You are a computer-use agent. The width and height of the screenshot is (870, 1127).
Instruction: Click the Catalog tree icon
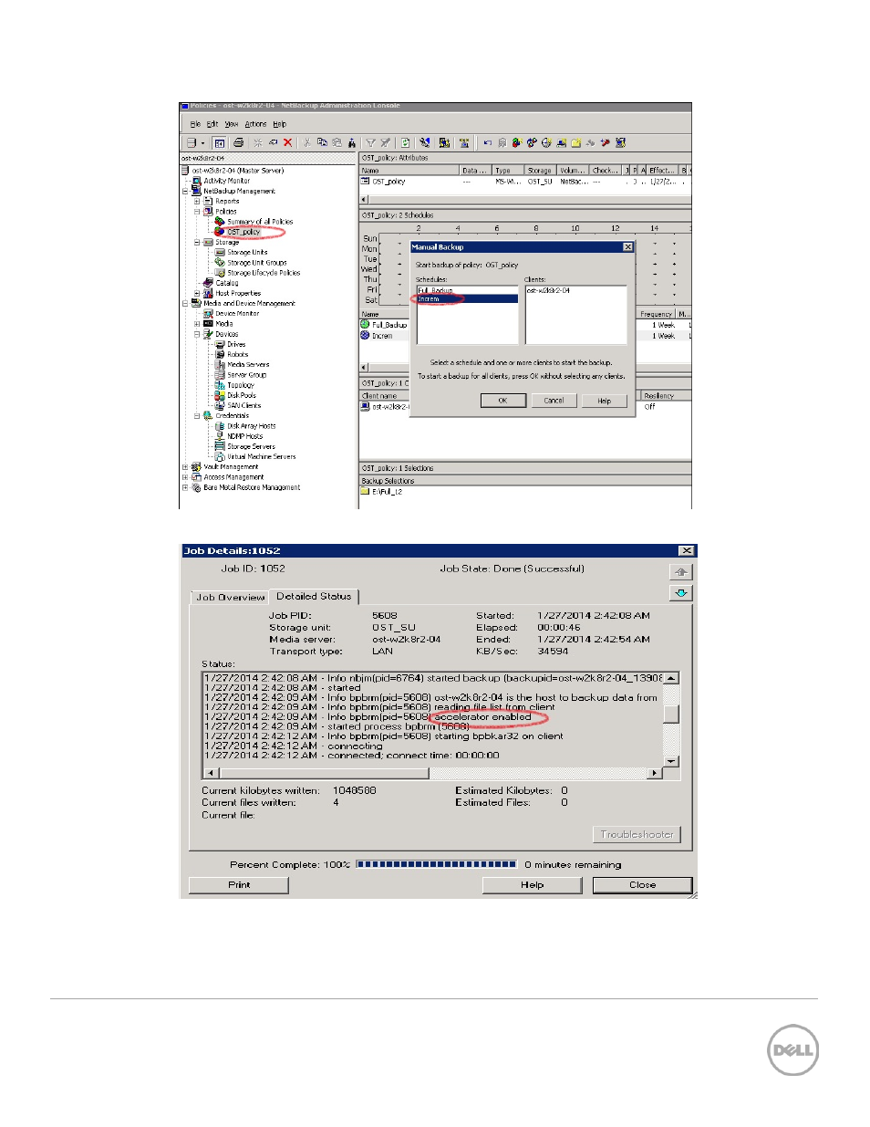(209, 283)
